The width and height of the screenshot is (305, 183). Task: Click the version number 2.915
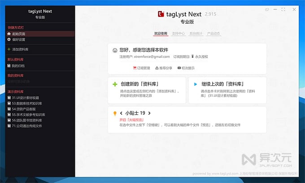[210, 14]
